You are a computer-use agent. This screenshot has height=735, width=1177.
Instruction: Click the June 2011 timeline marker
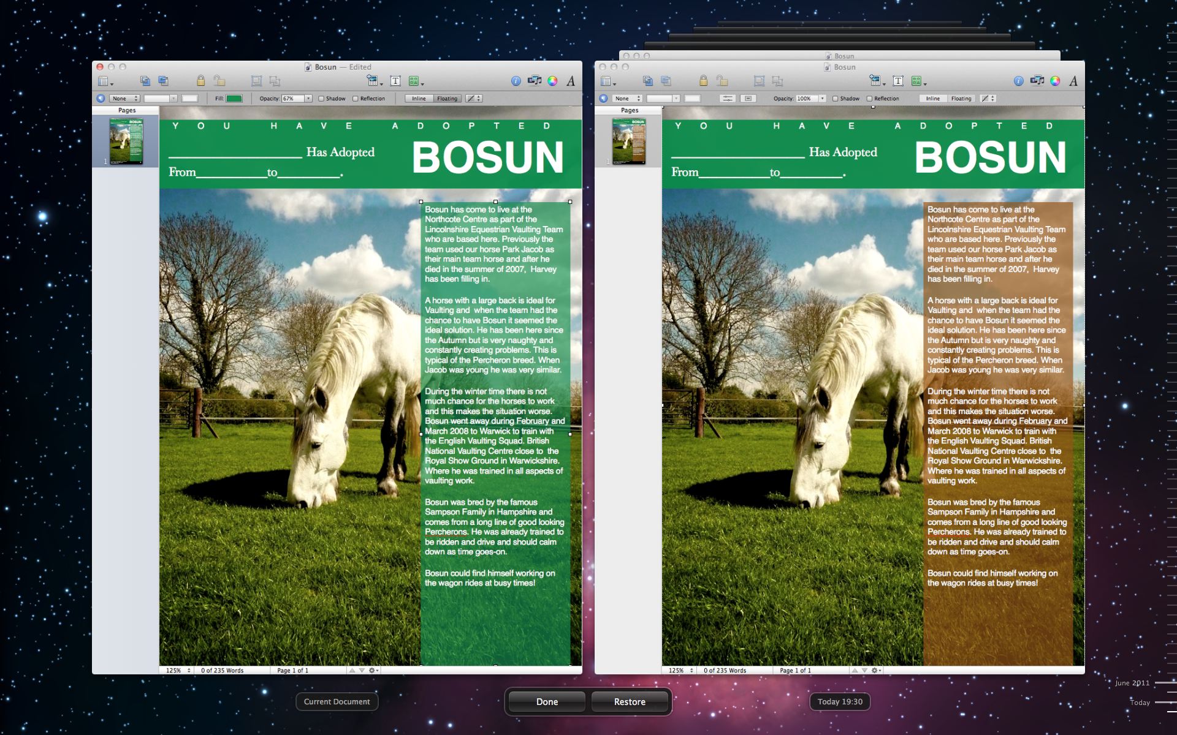(x=1164, y=682)
